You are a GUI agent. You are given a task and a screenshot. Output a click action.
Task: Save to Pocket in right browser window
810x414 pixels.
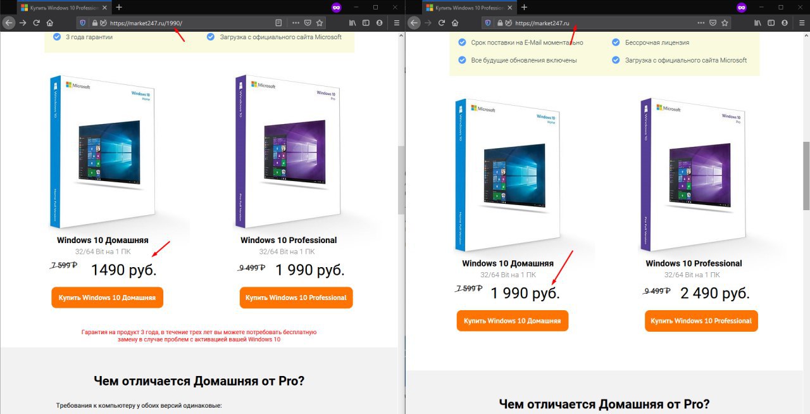pyautogui.click(x=713, y=23)
